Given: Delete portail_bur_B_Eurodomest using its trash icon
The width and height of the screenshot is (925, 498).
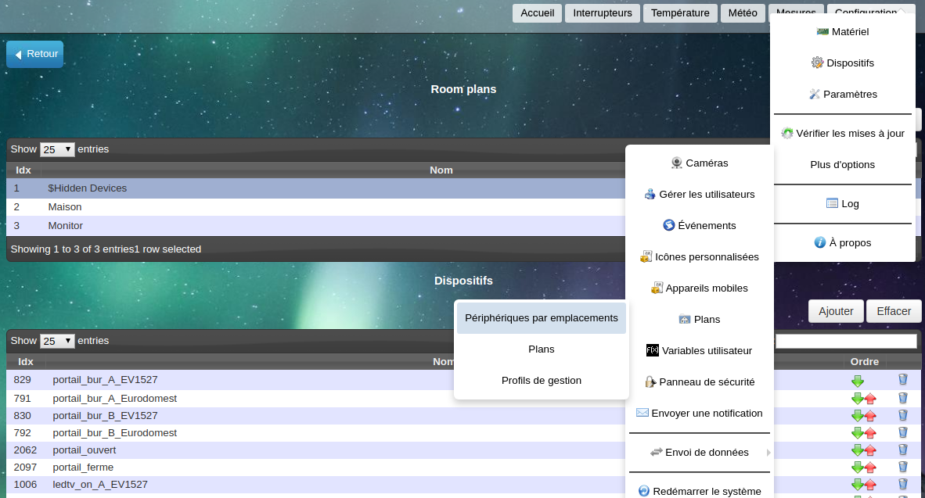Looking at the screenshot, I should click(902, 432).
